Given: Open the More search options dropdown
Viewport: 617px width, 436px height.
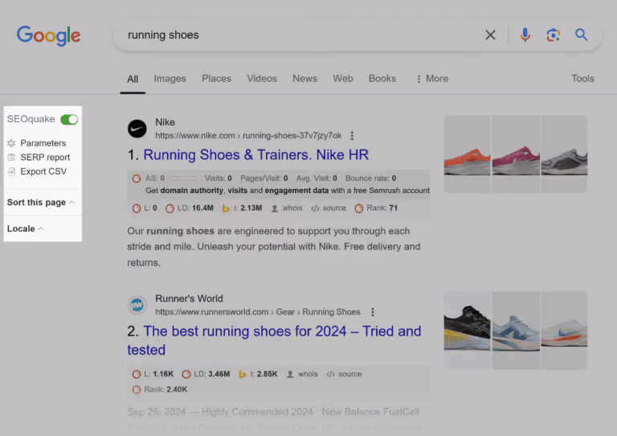Looking at the screenshot, I should pyautogui.click(x=432, y=79).
